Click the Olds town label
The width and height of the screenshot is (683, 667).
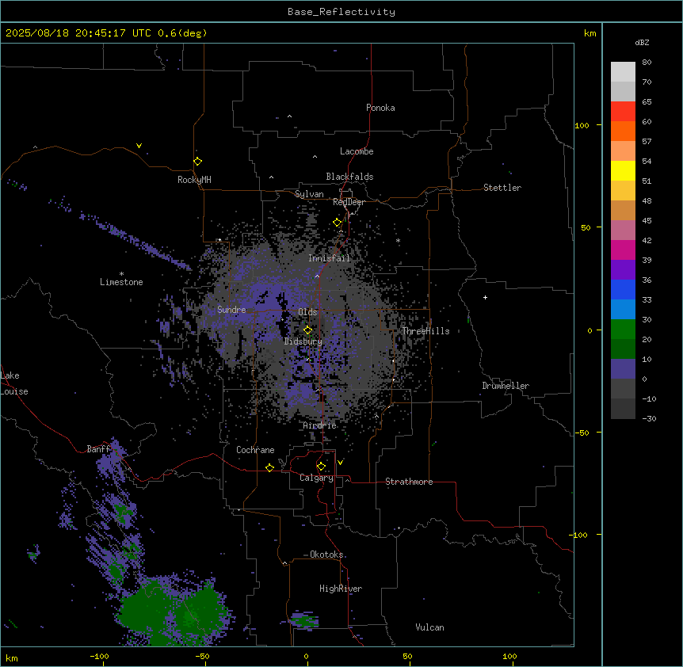307,312
